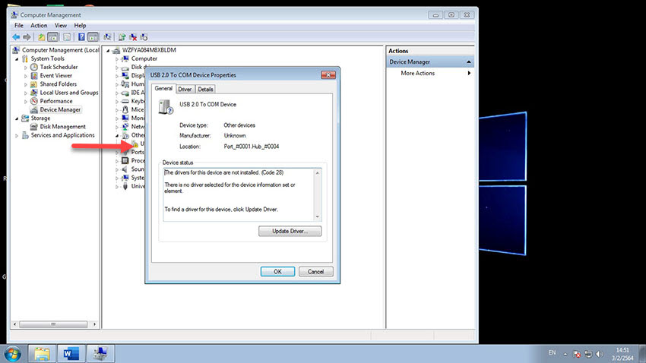Switch to the Details tab
This screenshot has height=363, width=646.
click(x=205, y=90)
